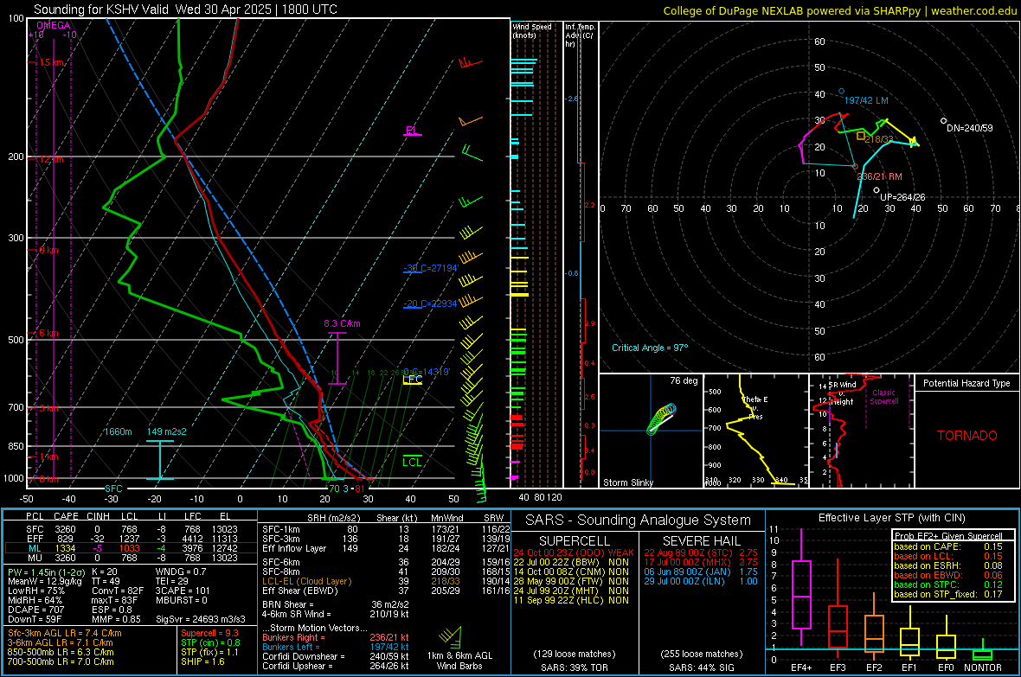
Task: Click the SHIP = 1.6 value
Action: coord(202,661)
